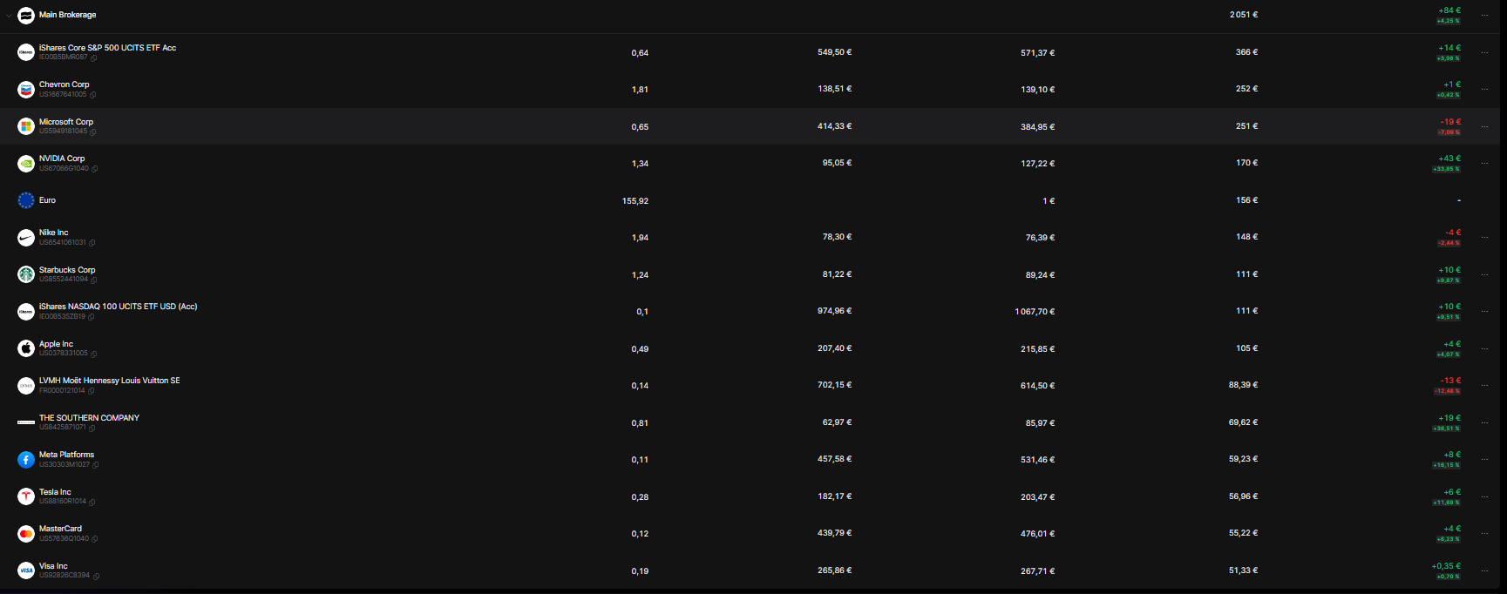This screenshot has width=1507, height=594.
Task: Click the Chevron Corp logo icon
Action: pyautogui.click(x=26, y=89)
